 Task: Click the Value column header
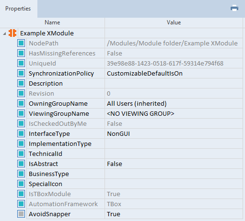[174, 22]
